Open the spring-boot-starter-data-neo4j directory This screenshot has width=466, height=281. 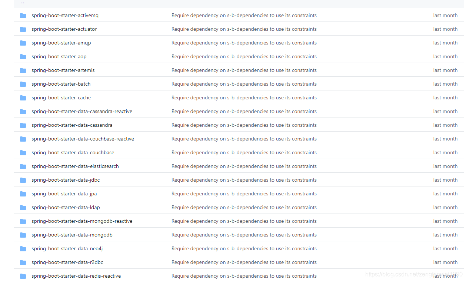tap(67, 249)
